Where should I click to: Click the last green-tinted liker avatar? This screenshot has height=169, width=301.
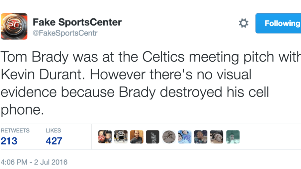click(x=233, y=137)
